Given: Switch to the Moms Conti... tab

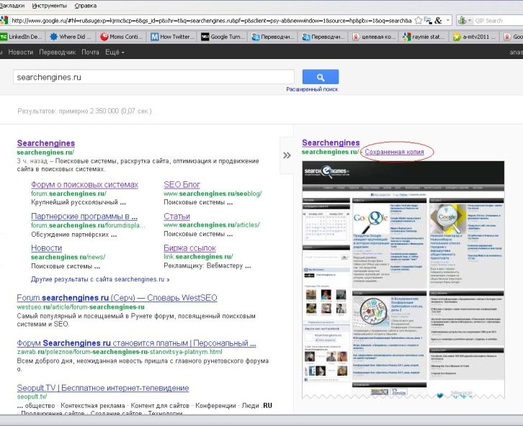Looking at the screenshot, I should (122, 37).
